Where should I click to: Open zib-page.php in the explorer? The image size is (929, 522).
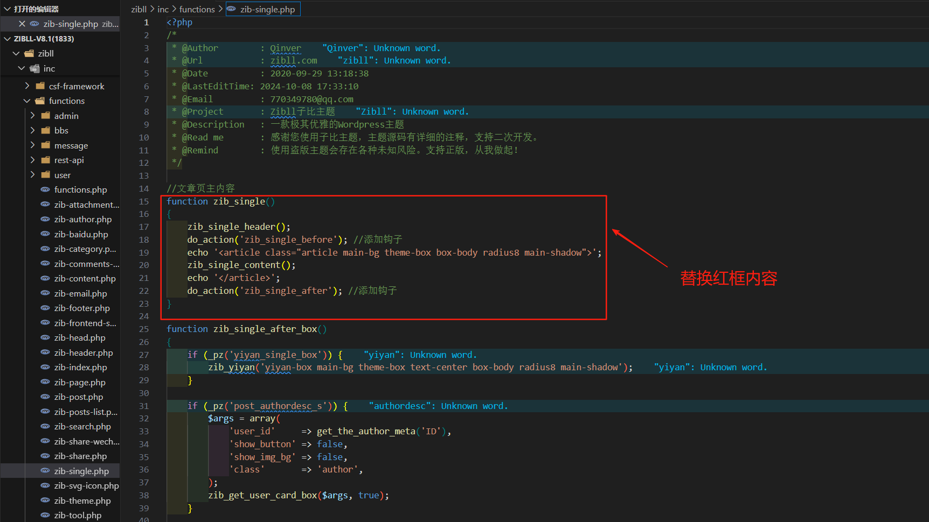80,382
